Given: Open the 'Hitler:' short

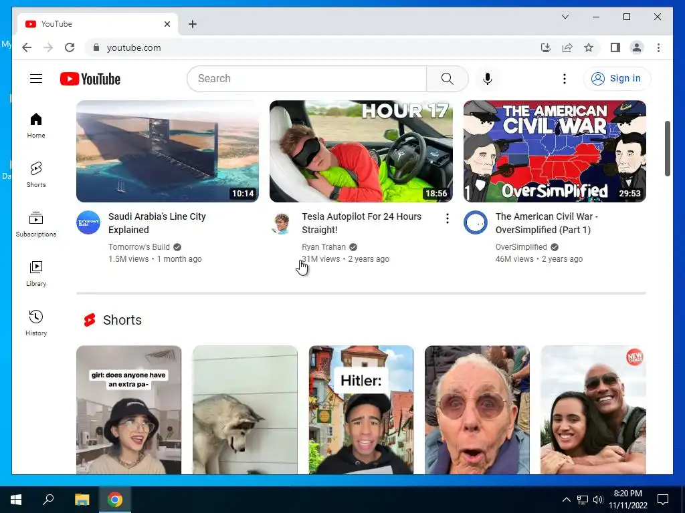Looking at the screenshot, I should coord(361,409).
